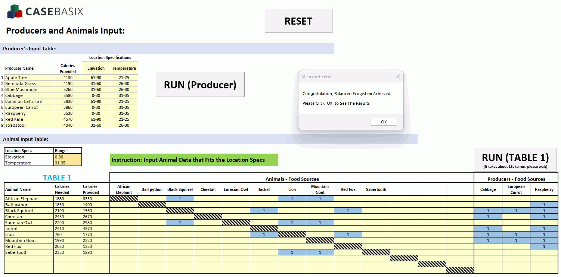Click the CASEBASIX cube logo
Screen dimensions: 561x277
pyautogui.click(x=15, y=12)
